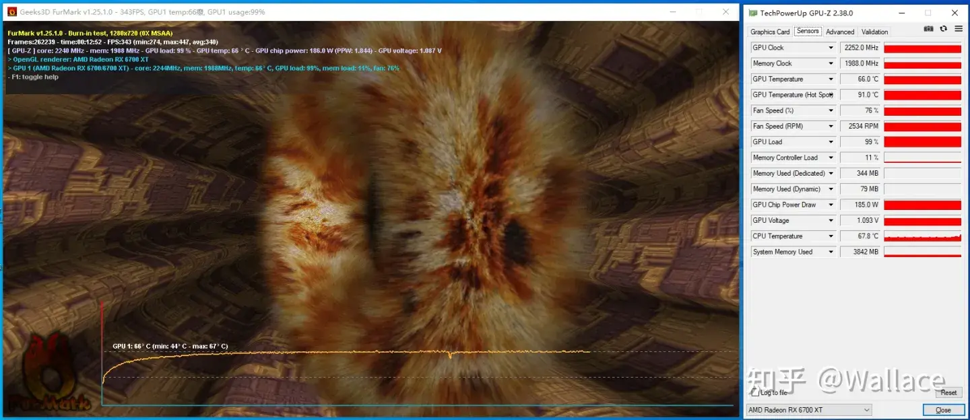Viewport: 970px width, 420px height.
Task: Click the Fan Speed value 2534 RPM
Action: [x=860, y=127]
